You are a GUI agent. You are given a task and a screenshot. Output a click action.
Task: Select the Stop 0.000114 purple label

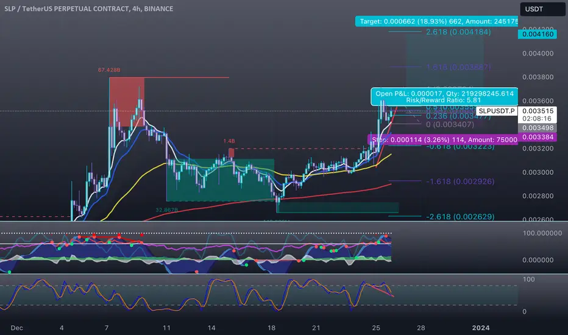click(442, 140)
